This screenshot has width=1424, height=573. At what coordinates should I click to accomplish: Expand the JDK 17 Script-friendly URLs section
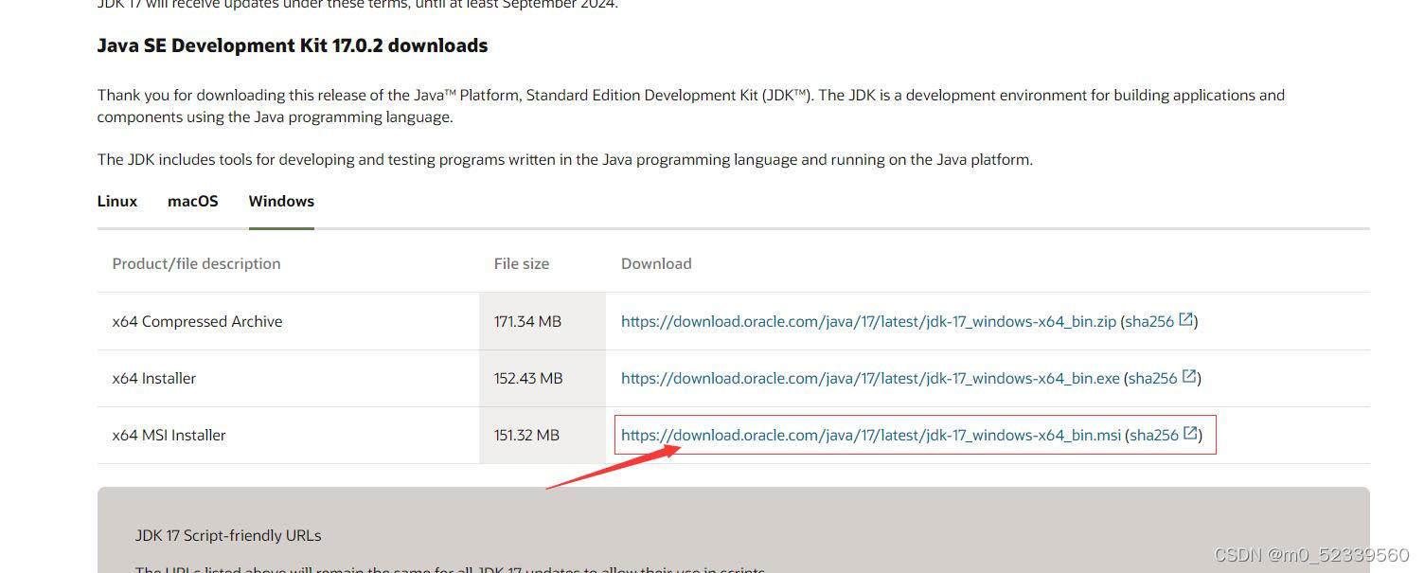coord(227,535)
